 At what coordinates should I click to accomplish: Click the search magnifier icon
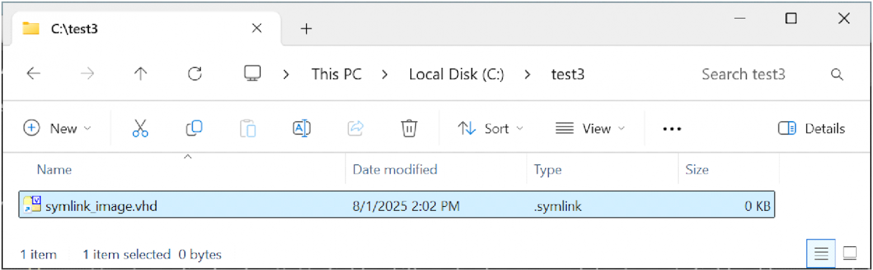pyautogui.click(x=837, y=75)
